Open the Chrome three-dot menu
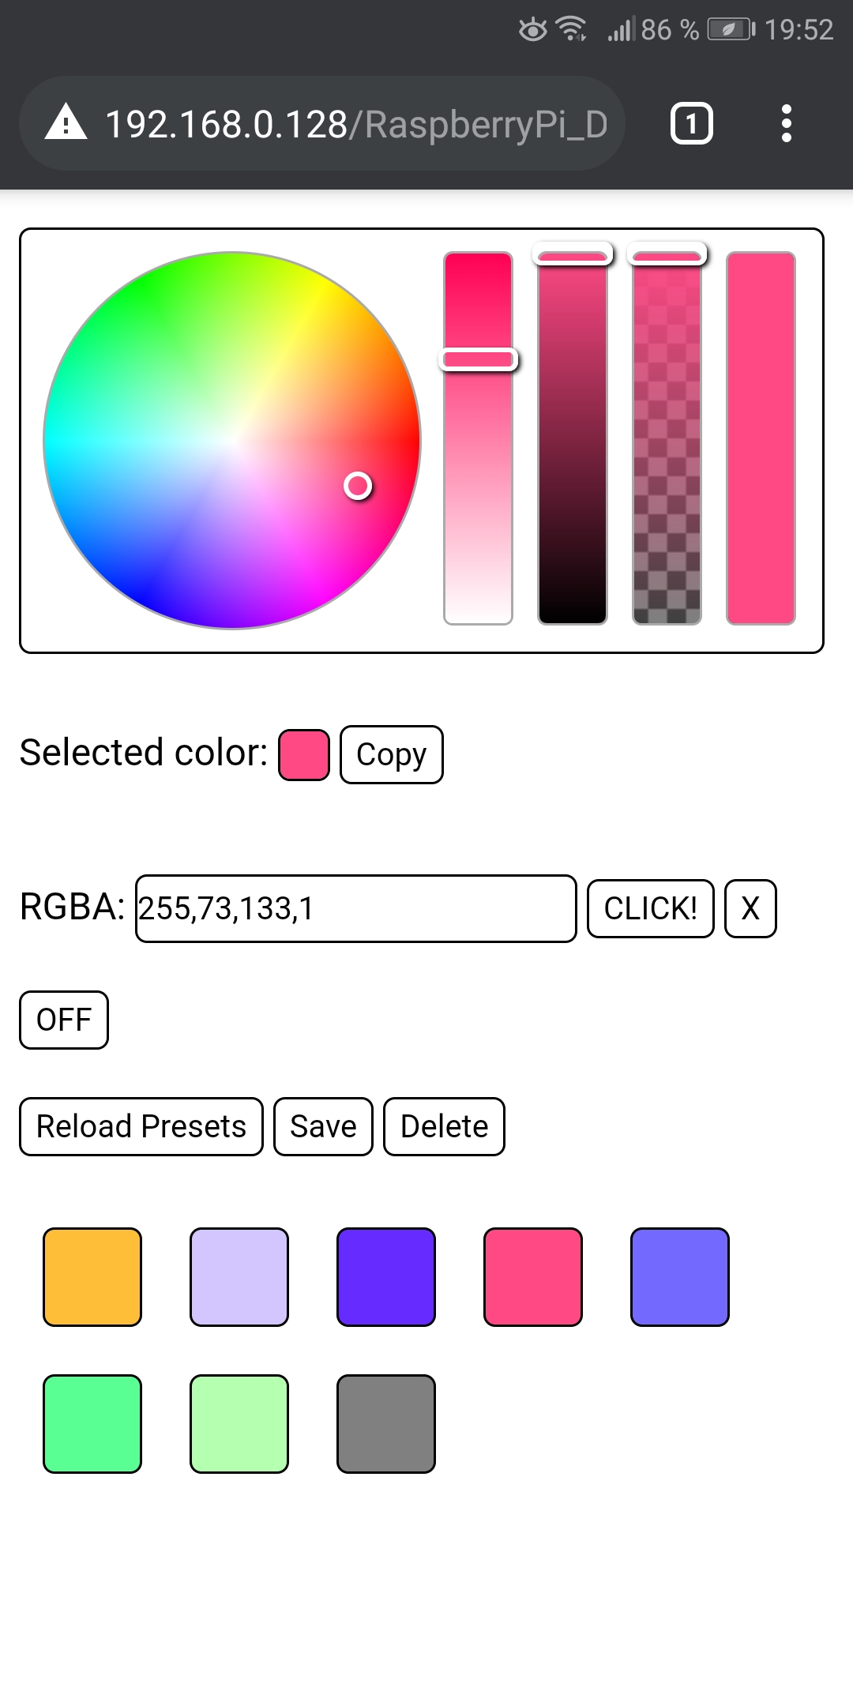Screen dimensions: 853x1706 pos(786,123)
